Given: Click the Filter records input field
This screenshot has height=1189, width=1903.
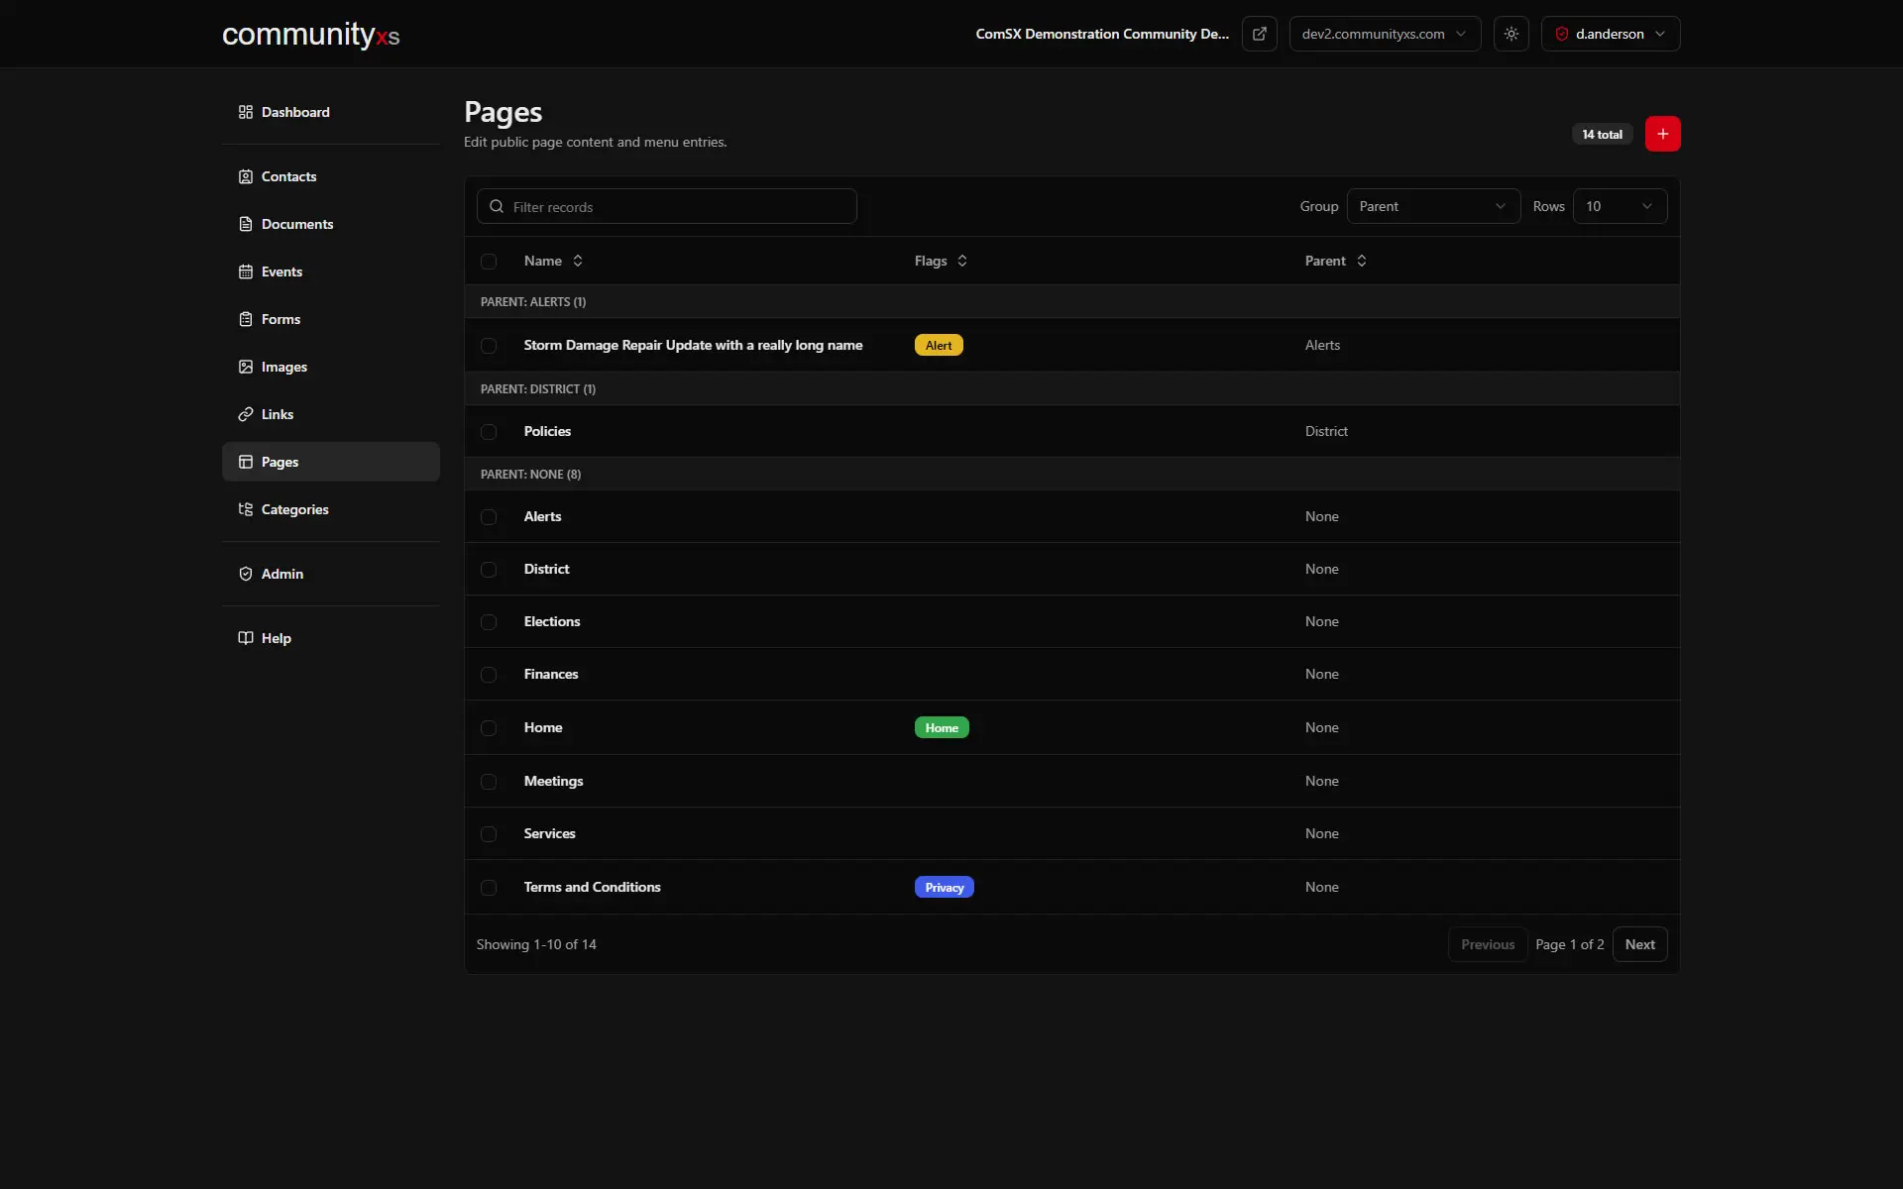Looking at the screenshot, I should (667, 206).
